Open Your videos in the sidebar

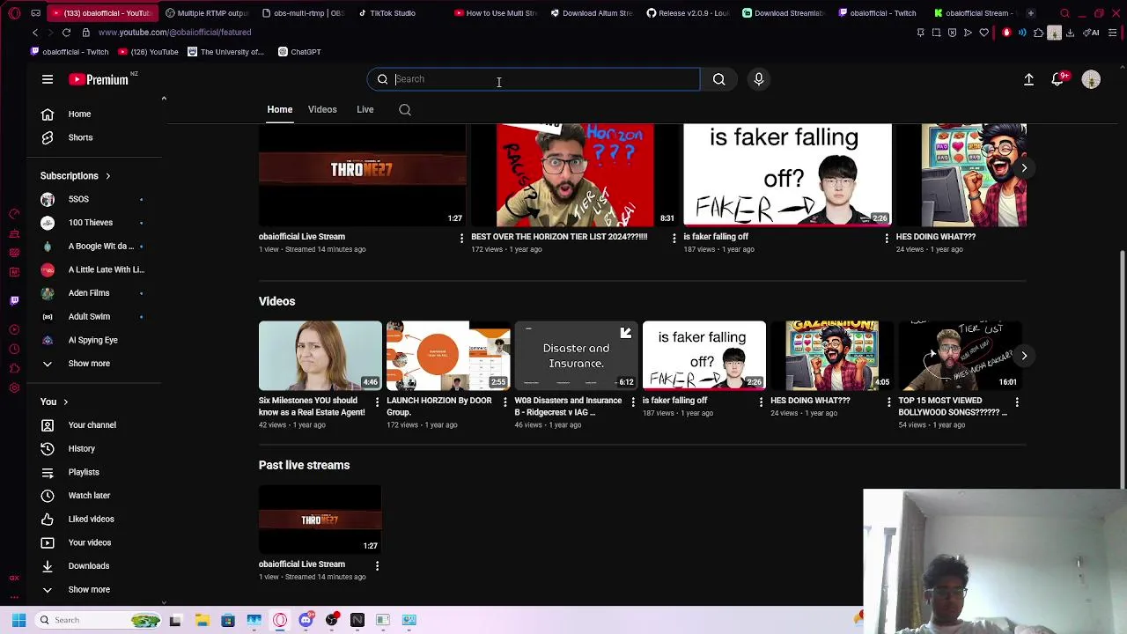coord(89,542)
